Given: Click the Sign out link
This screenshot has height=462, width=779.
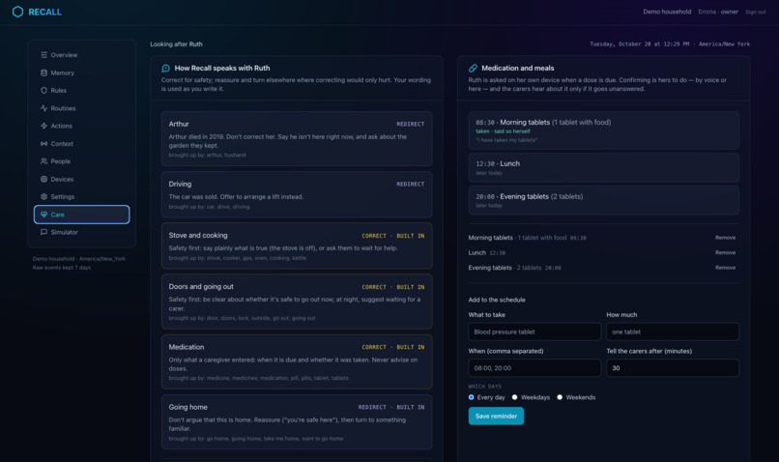Looking at the screenshot, I should click(755, 12).
